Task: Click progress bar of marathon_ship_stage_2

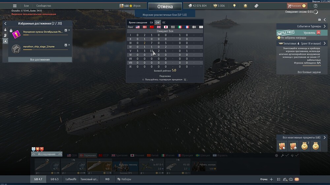Action: click(x=46, y=50)
